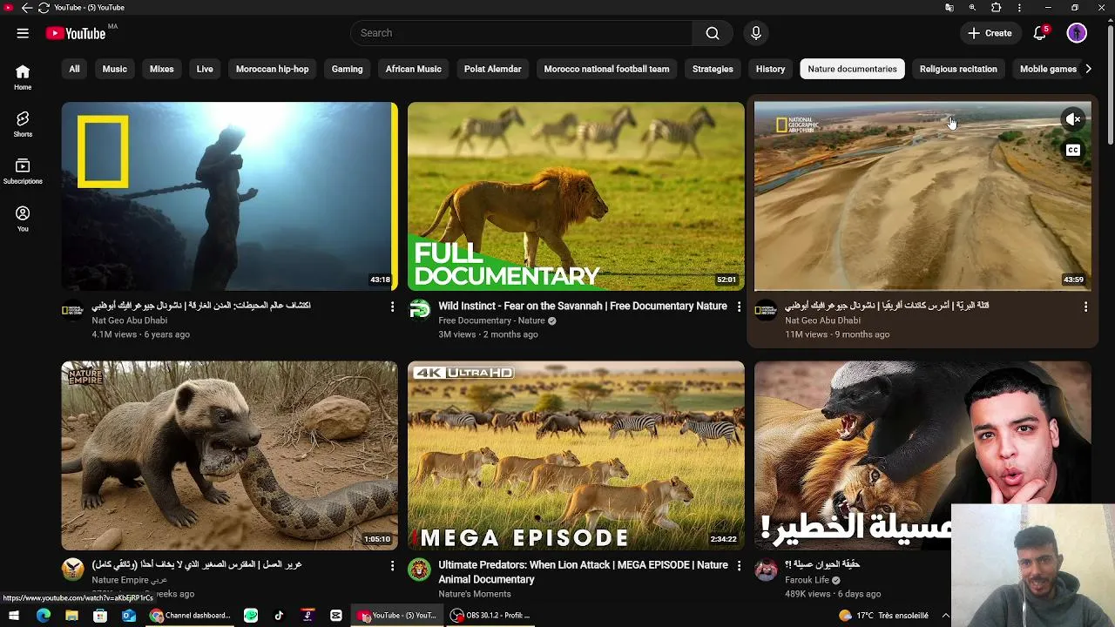Go to Home in sidebar
1115x627 pixels.
[23, 78]
